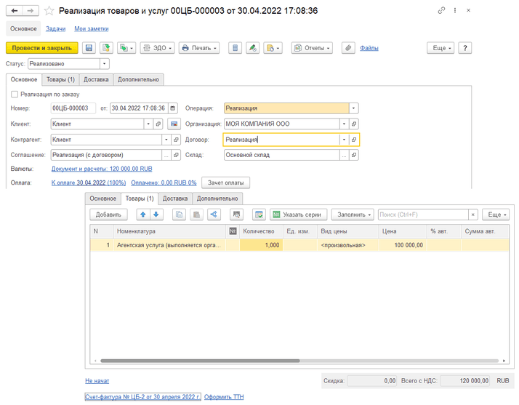Expand the Операция dropdown list

(x=353, y=108)
